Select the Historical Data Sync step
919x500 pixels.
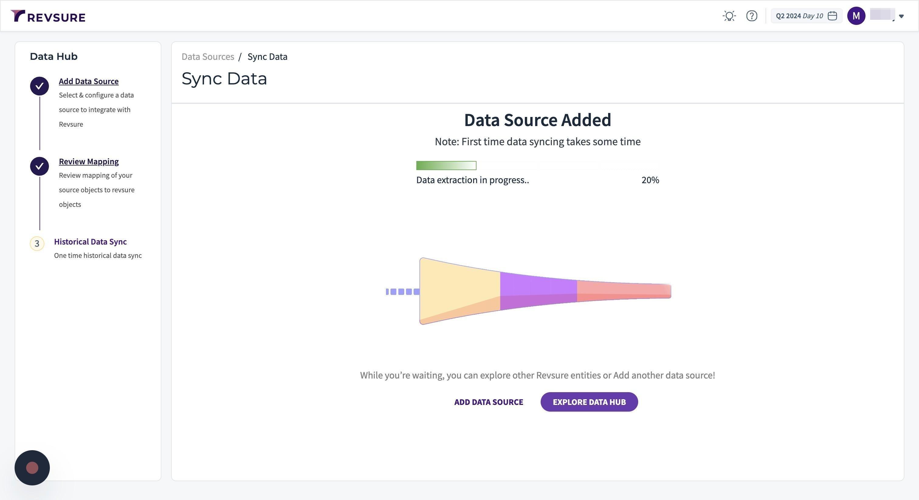click(90, 242)
